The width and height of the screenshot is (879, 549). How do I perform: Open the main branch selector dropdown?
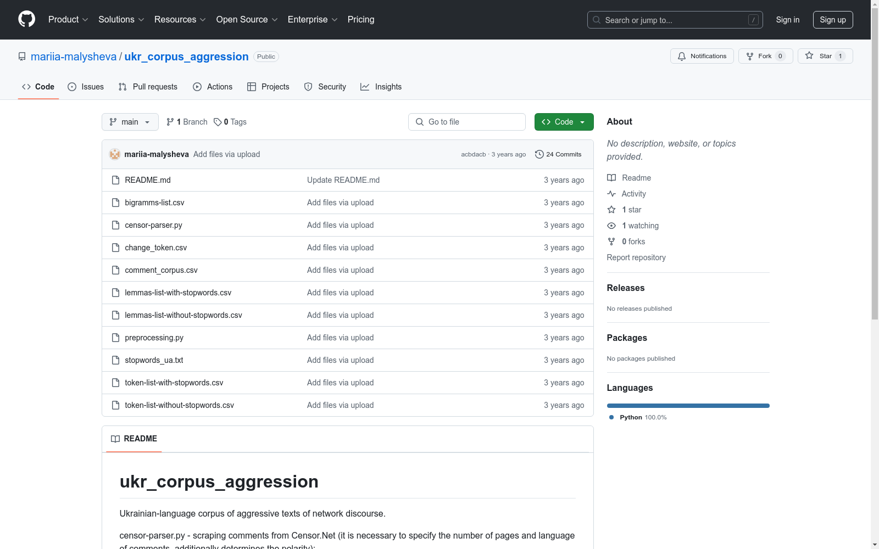pyautogui.click(x=130, y=122)
